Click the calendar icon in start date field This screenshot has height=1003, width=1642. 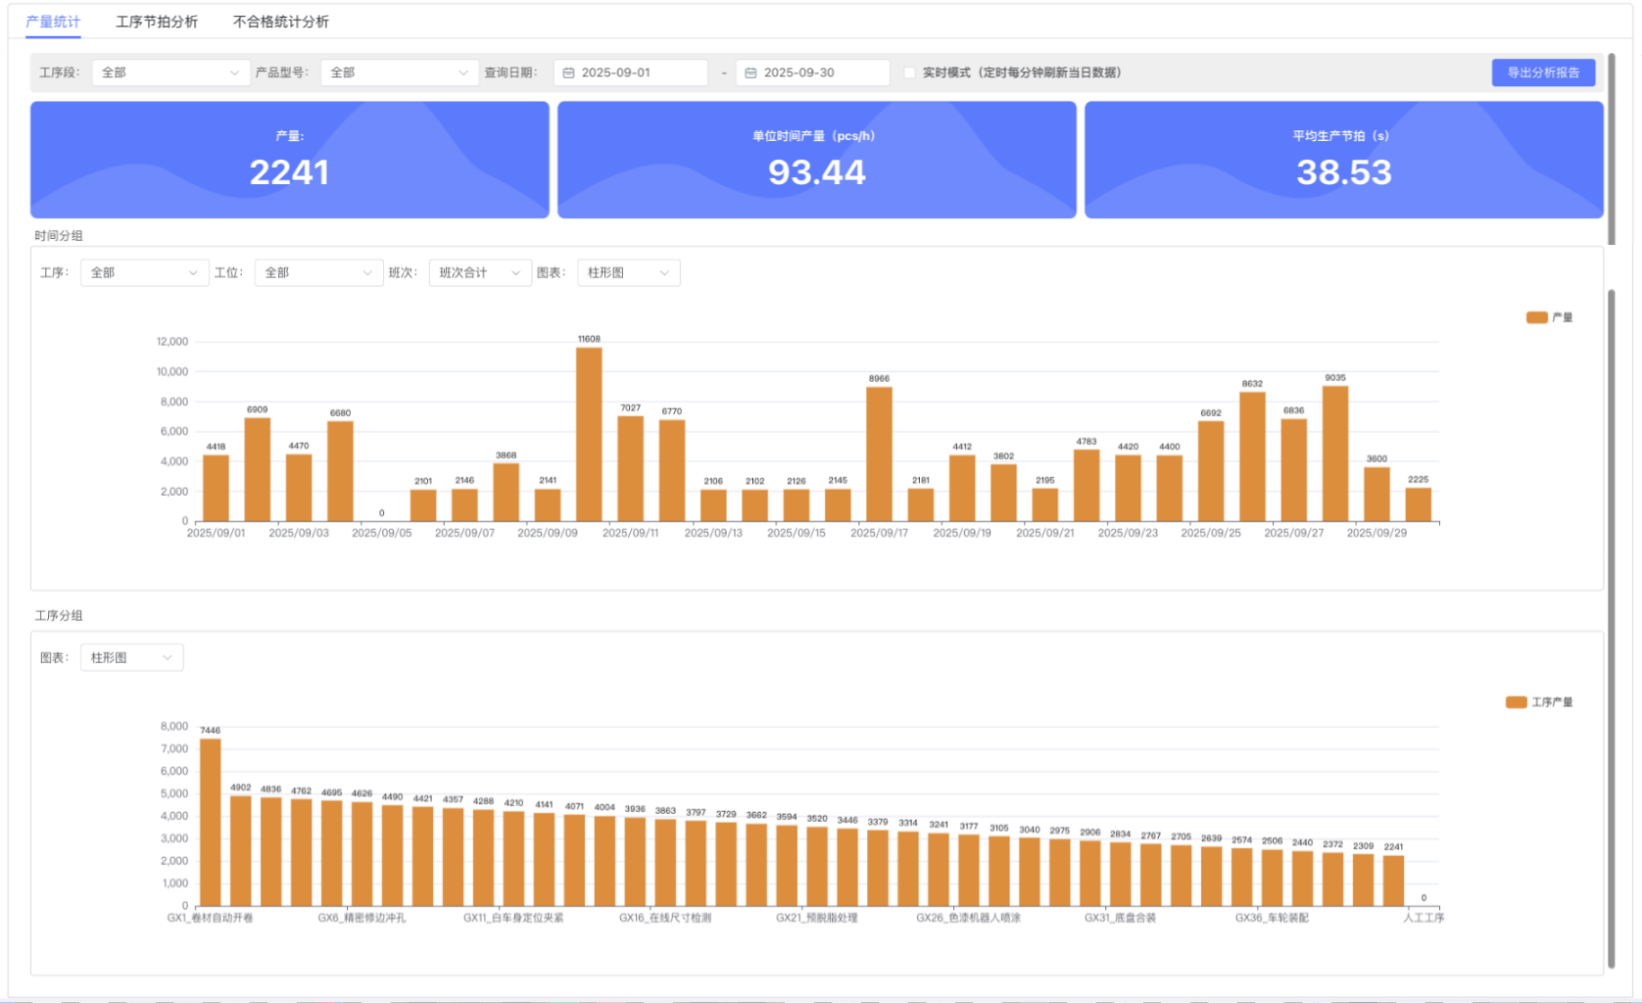pyautogui.click(x=568, y=73)
